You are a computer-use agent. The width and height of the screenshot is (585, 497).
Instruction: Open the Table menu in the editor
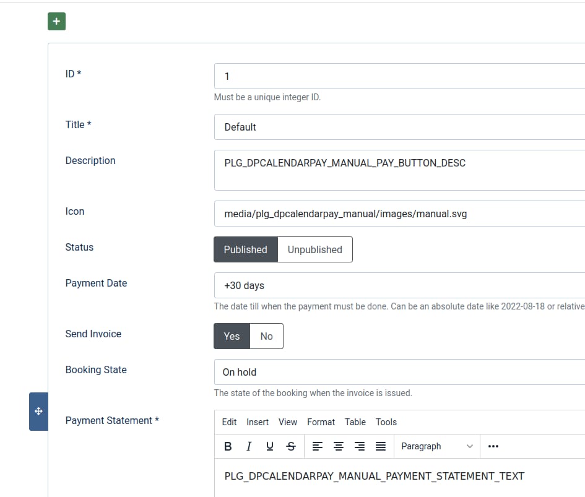(x=355, y=421)
